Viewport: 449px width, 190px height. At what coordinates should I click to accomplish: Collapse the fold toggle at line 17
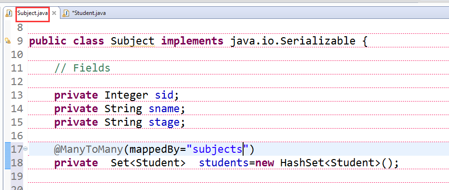tap(26, 149)
